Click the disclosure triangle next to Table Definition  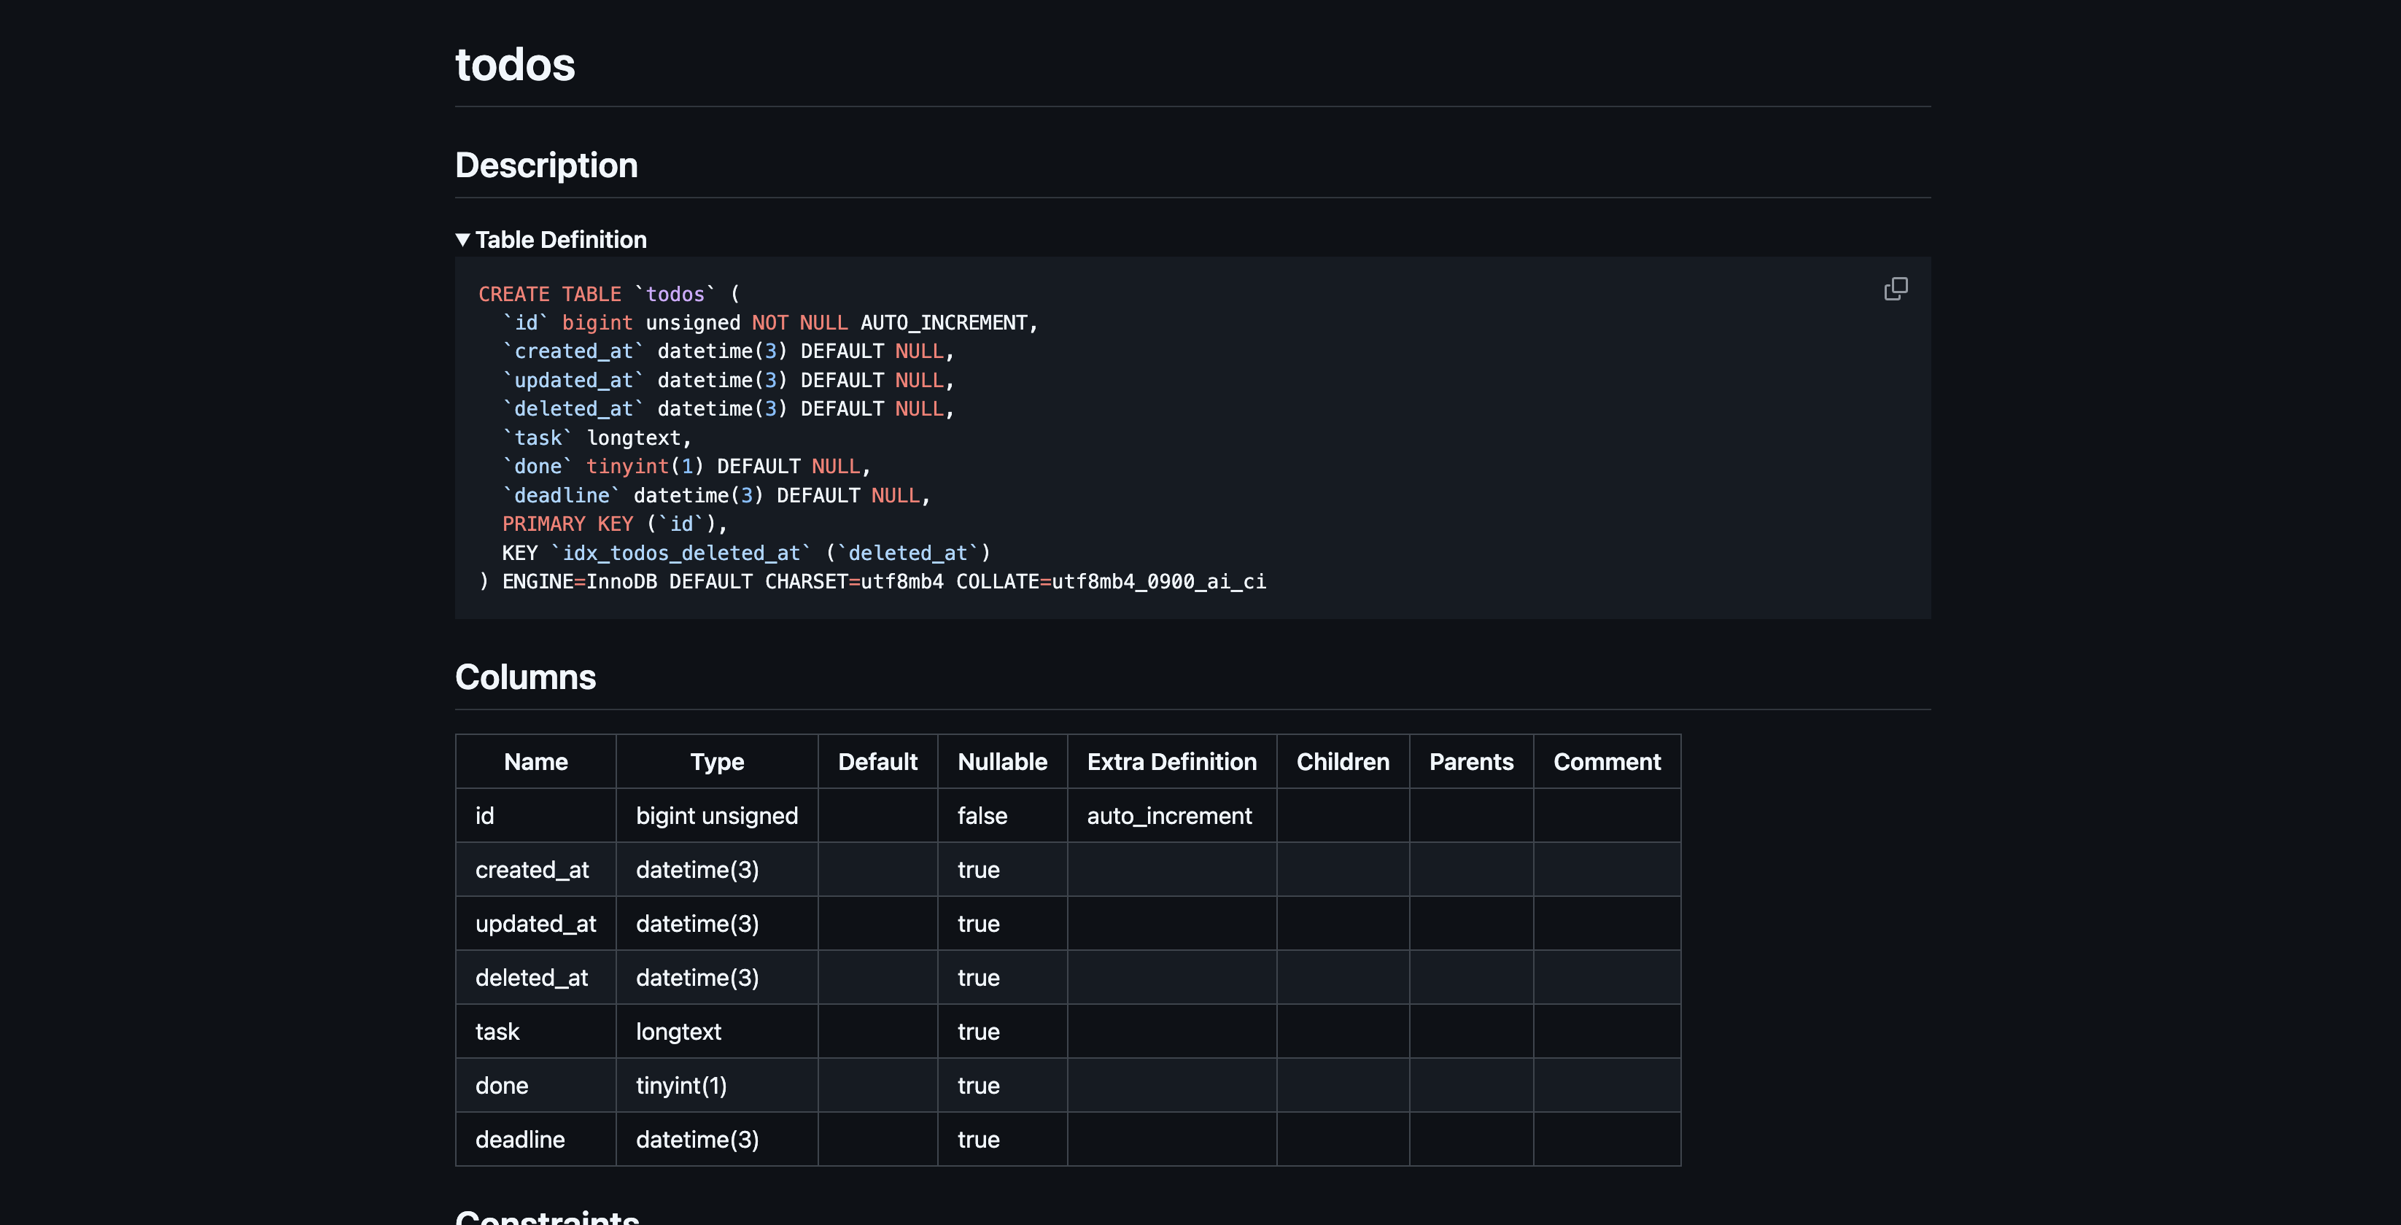click(463, 239)
